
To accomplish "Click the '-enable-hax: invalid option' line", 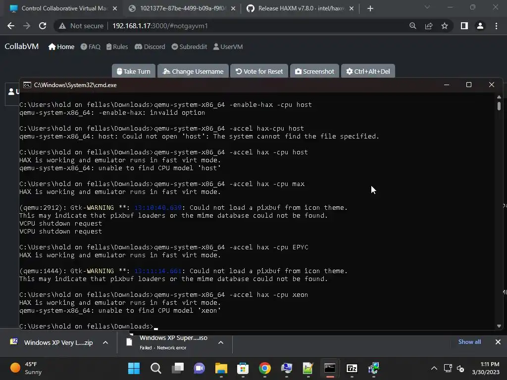I will [112, 113].
